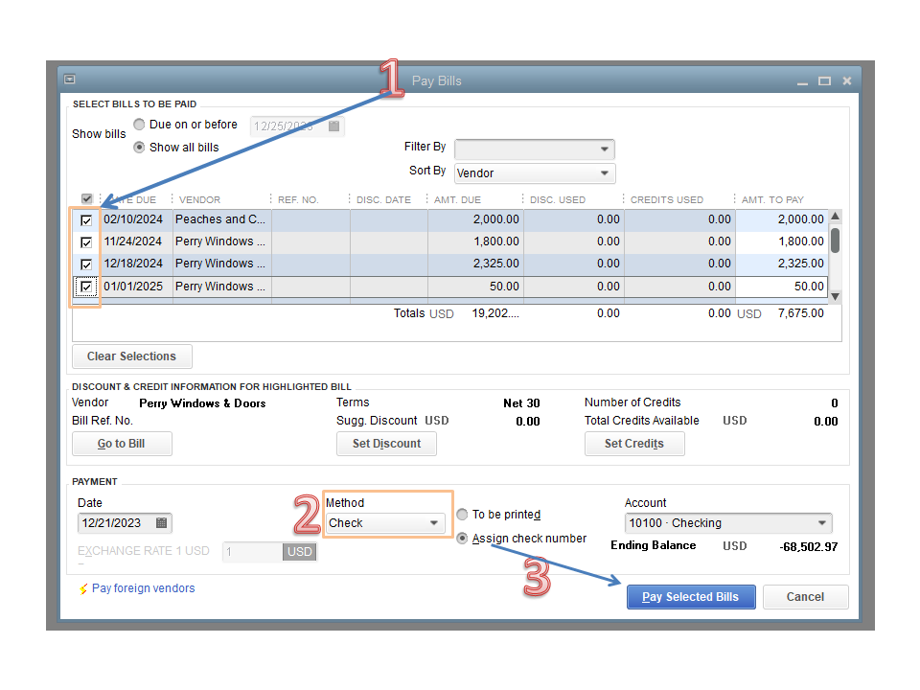The width and height of the screenshot is (920, 690).
Task: Open the payment Method dropdown showing Check
Action: click(x=385, y=523)
